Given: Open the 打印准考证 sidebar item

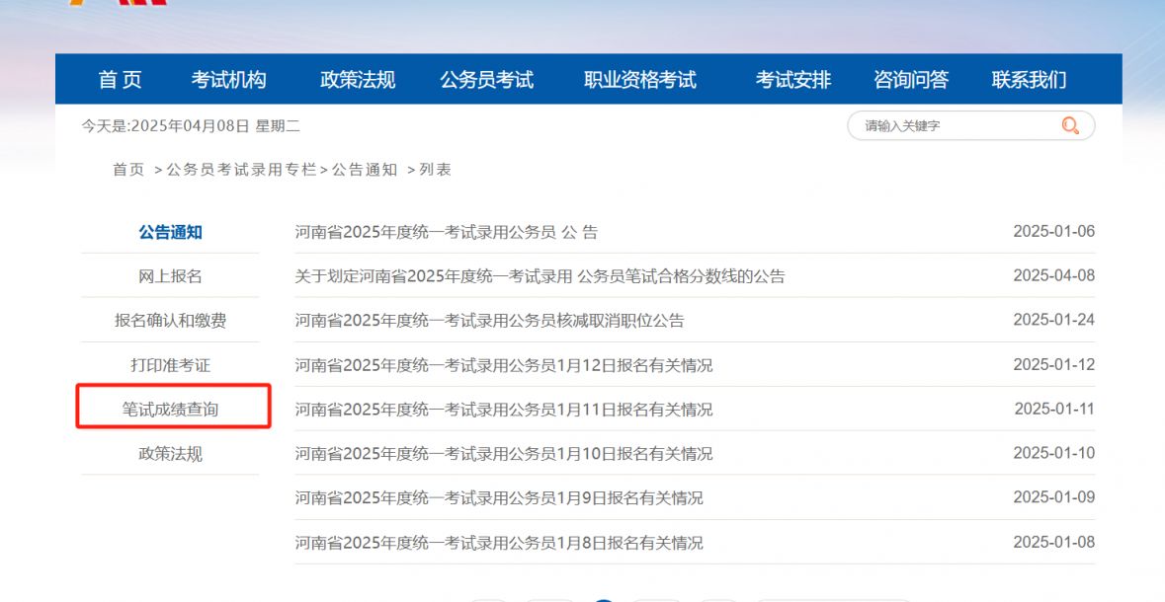Looking at the screenshot, I should 170,365.
